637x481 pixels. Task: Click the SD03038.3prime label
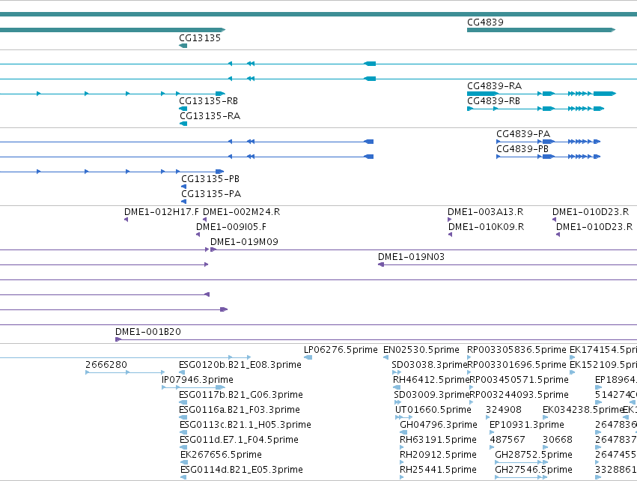point(430,365)
